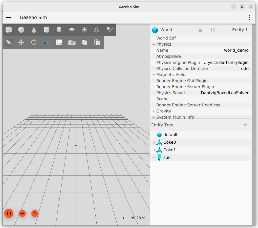Expand the sun tree node
This screenshot has width=258, height=228.
point(154,158)
